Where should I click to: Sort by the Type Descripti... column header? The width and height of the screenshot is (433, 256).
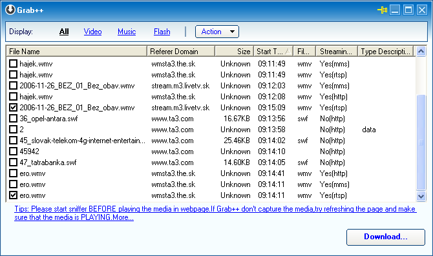click(x=386, y=51)
